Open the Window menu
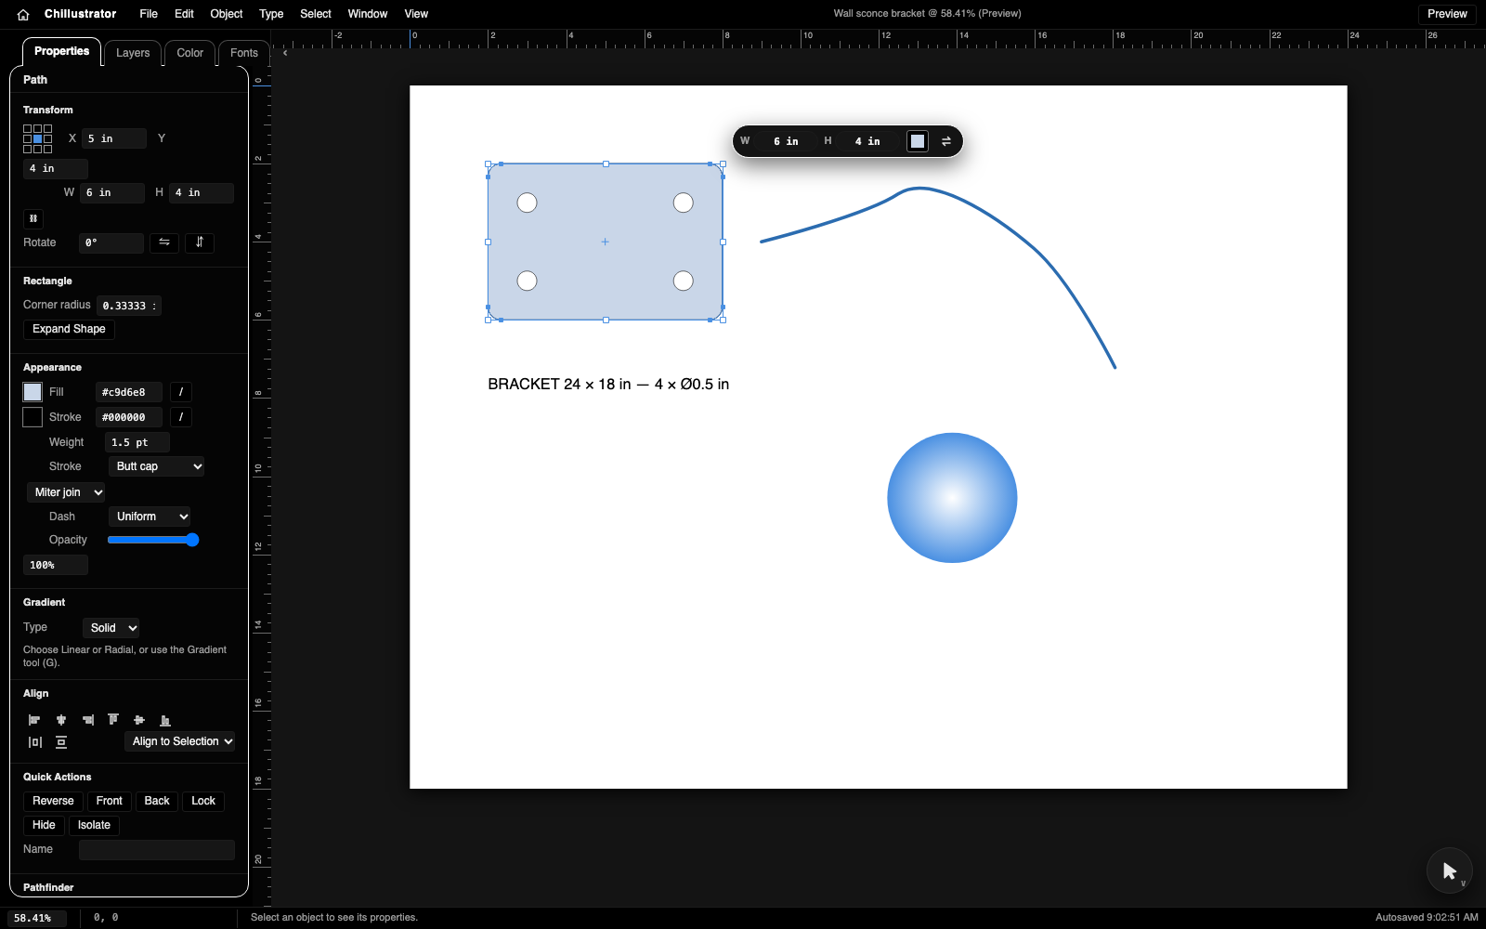Image resolution: width=1486 pixels, height=929 pixels. click(x=368, y=14)
